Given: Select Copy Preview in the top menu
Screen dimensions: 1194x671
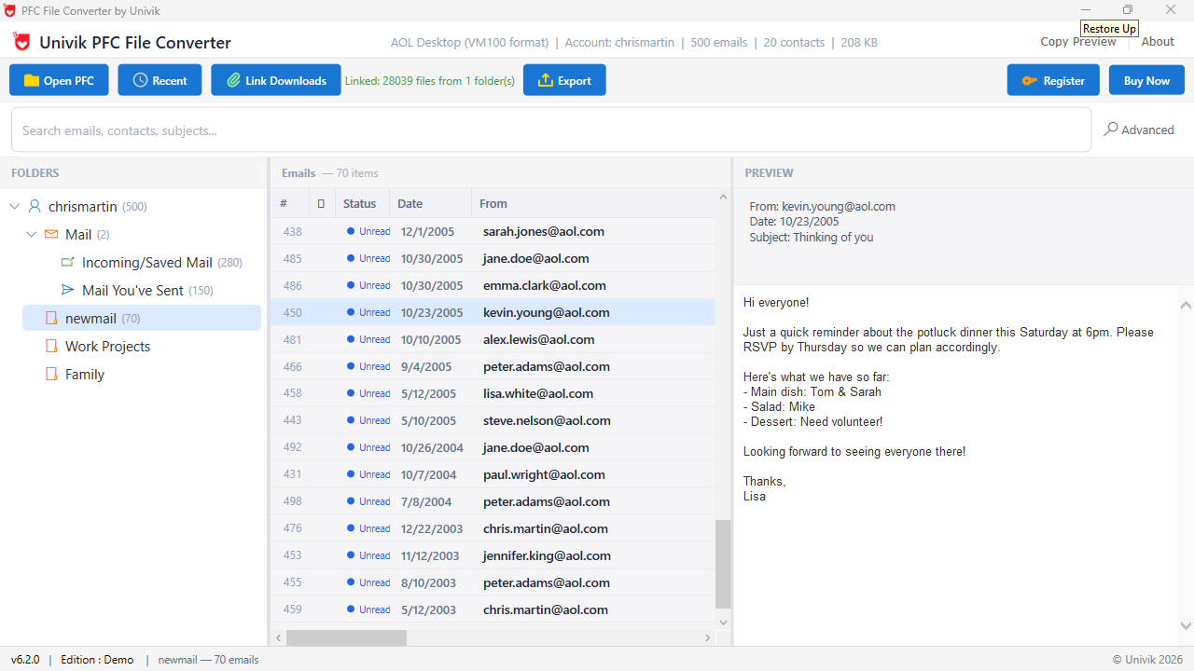Looking at the screenshot, I should click(x=1077, y=42).
